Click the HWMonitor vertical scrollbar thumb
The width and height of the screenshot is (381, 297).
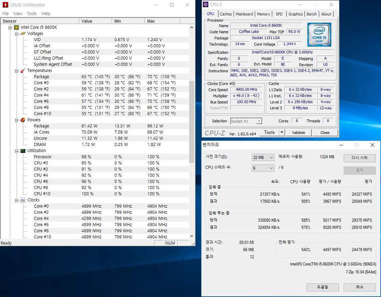point(192,121)
